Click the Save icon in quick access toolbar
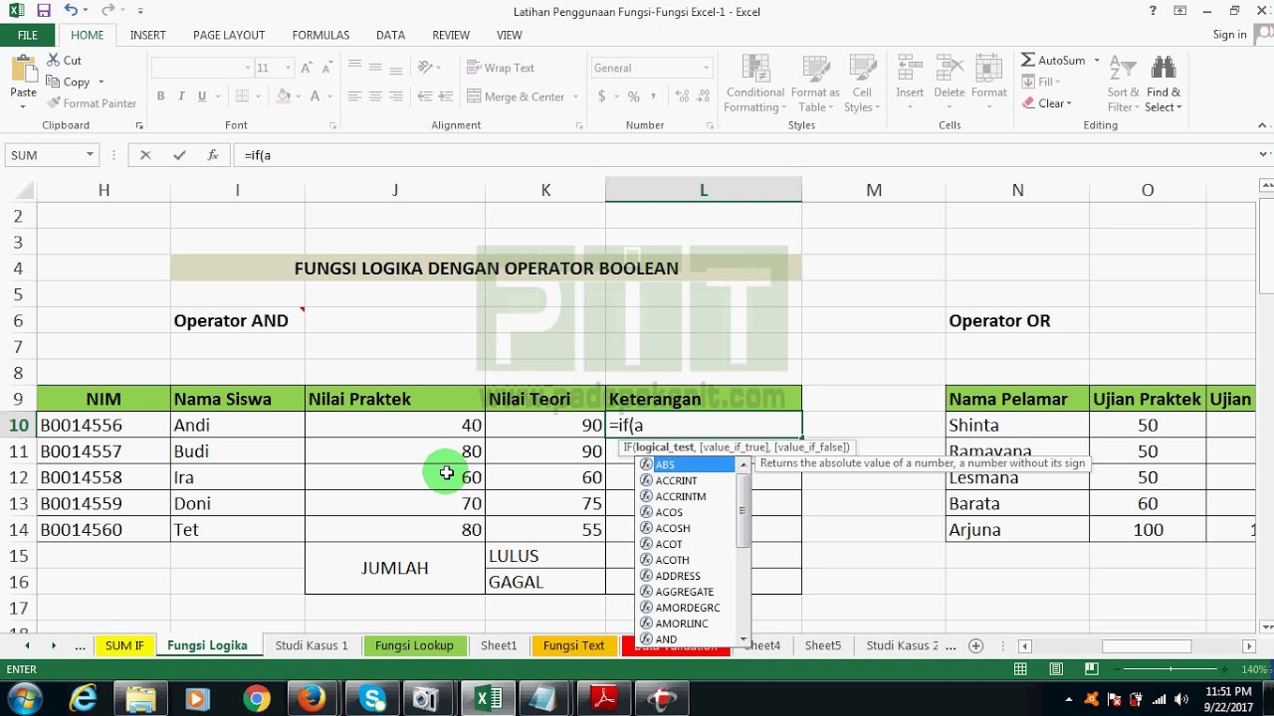Screen dimensions: 1274x716 [44, 11]
